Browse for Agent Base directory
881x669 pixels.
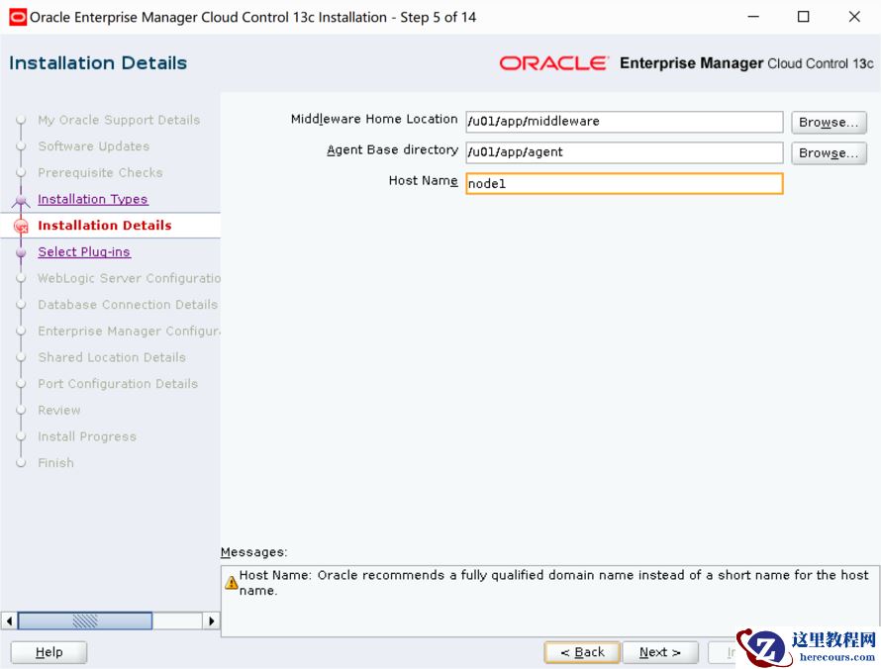pyautogui.click(x=829, y=152)
